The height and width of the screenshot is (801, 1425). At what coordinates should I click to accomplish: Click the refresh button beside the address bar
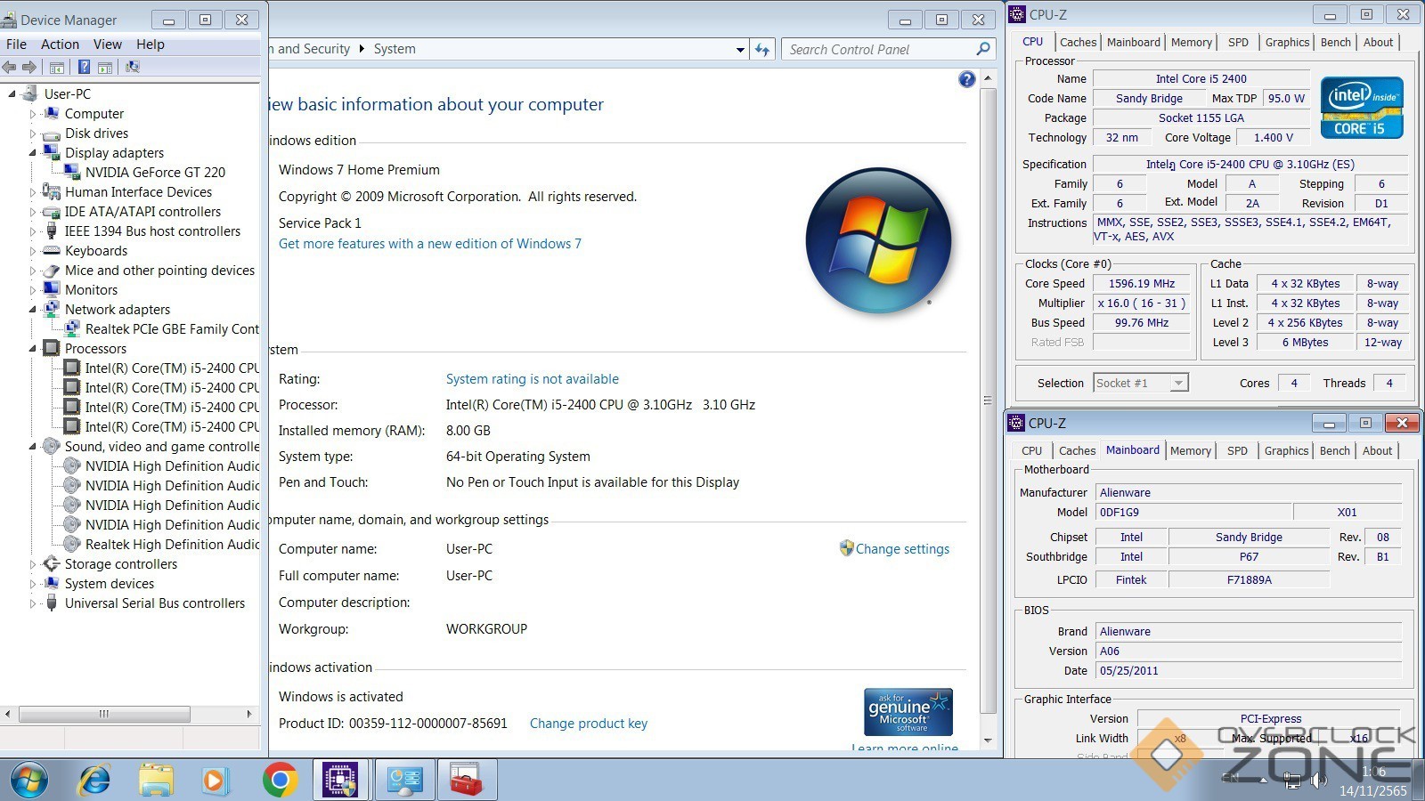click(x=762, y=49)
